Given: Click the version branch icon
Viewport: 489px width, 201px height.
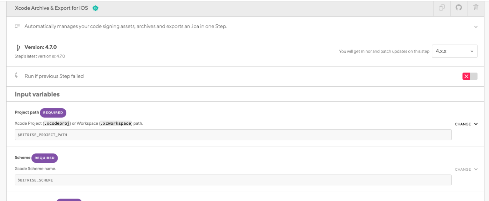Looking at the screenshot, I should pyautogui.click(x=18, y=48).
